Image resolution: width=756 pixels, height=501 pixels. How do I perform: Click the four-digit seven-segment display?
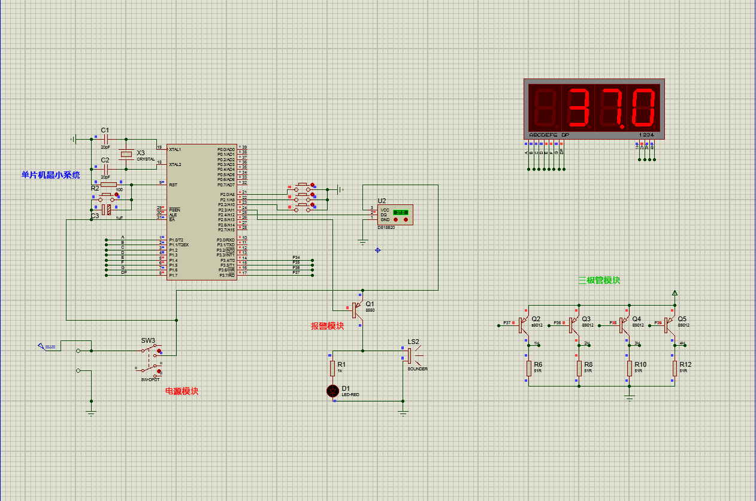pos(594,108)
